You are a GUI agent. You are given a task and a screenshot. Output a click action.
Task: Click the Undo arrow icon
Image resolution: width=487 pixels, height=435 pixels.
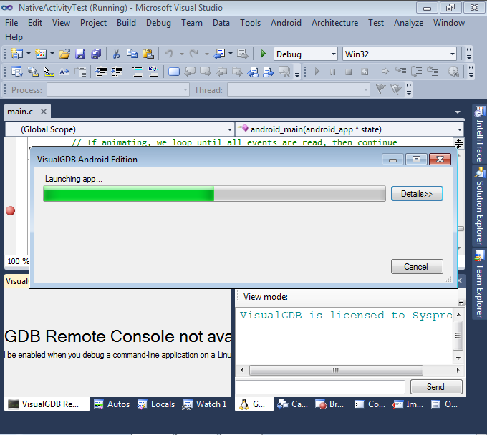pos(168,54)
